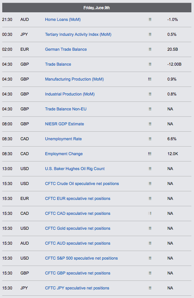Click importance icon for CFTC CAD positions row

point(150,213)
